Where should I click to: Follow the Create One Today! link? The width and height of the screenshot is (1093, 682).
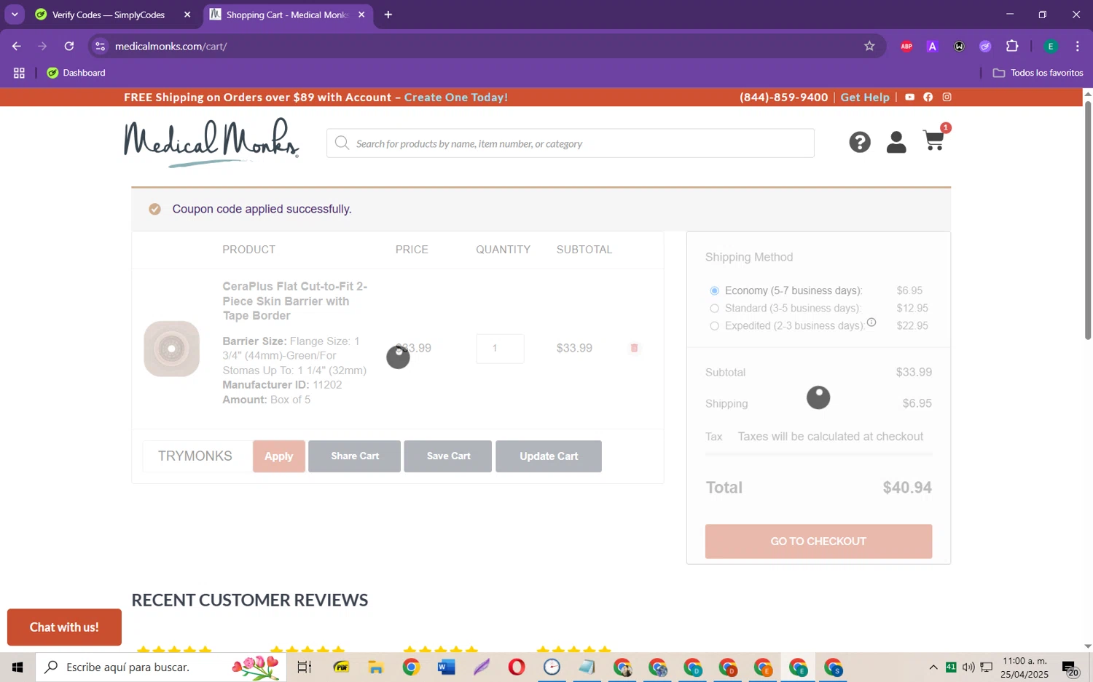(456, 97)
